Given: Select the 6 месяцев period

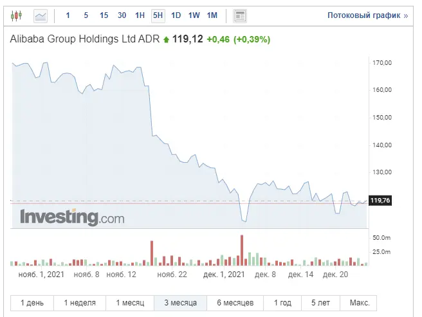Looking at the screenshot, I should click(x=235, y=303).
